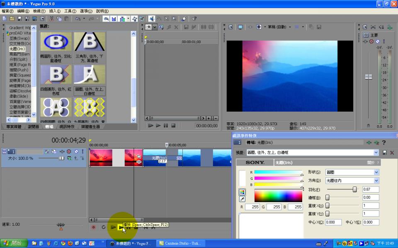
Task: Toggle loop playback button in transport bar
Action: pyautogui.click(x=104, y=227)
